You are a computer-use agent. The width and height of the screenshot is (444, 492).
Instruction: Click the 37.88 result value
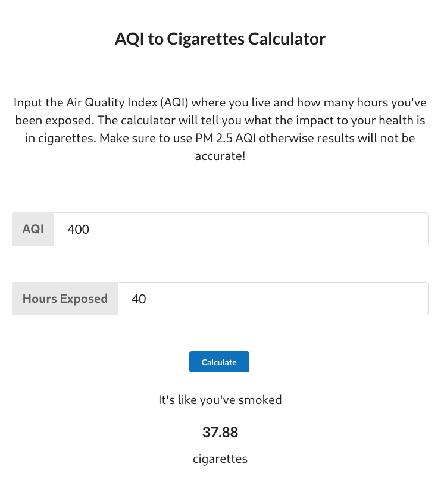point(221,433)
